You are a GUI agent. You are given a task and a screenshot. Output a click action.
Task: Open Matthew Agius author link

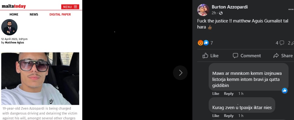(x=15, y=42)
